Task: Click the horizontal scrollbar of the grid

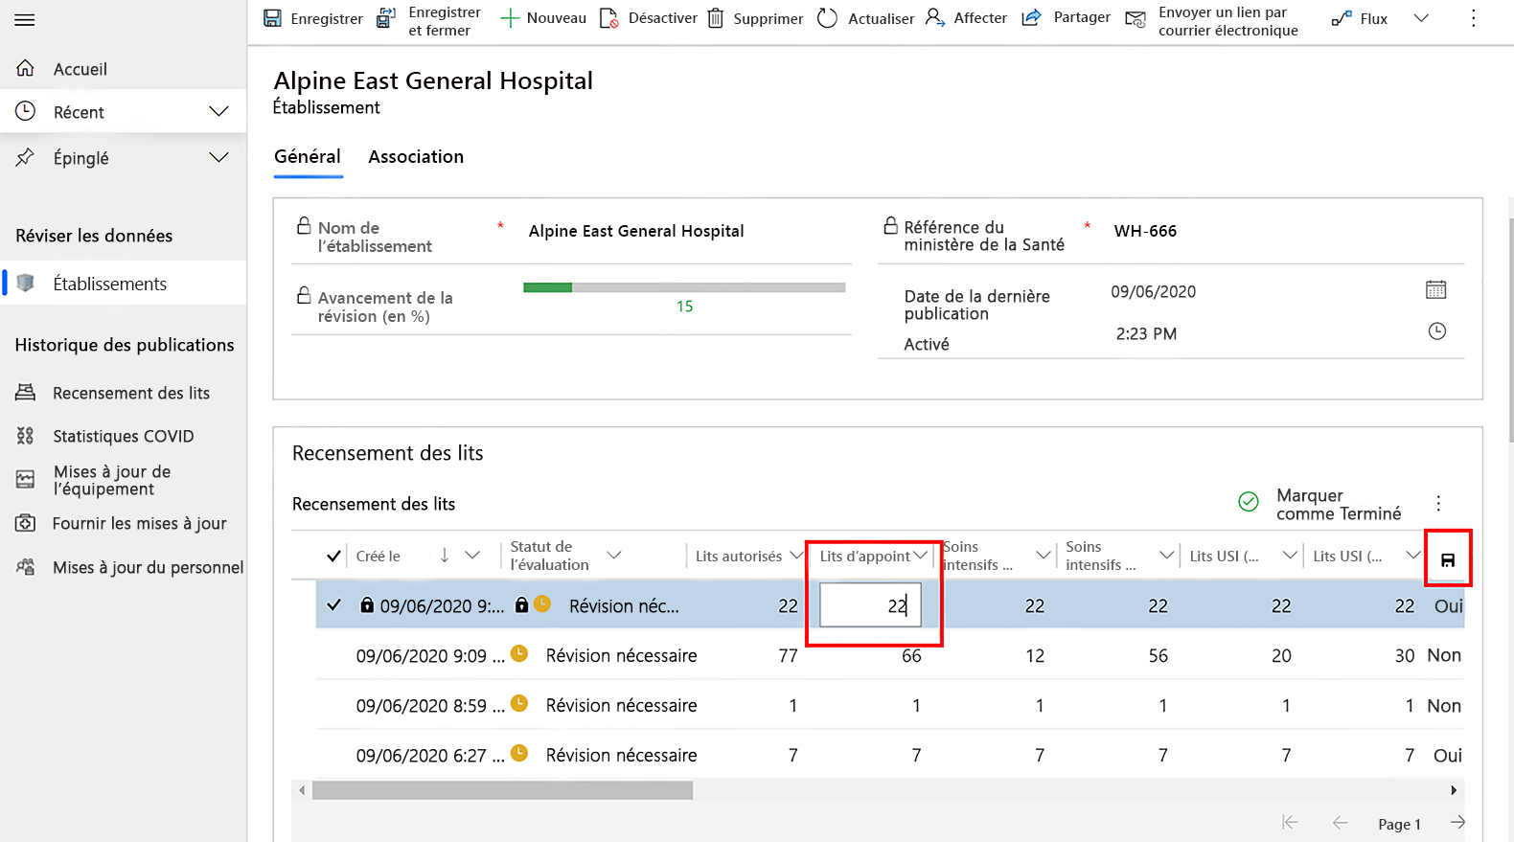Action: click(x=502, y=790)
